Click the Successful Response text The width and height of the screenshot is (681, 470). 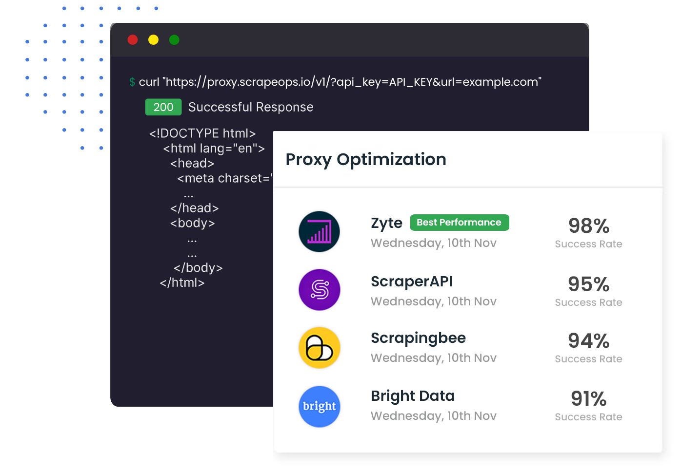[x=251, y=107]
